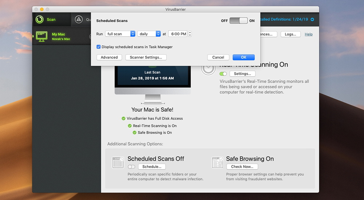Click the Full Disk Access green checkmark
364x200 pixels.
(123, 119)
